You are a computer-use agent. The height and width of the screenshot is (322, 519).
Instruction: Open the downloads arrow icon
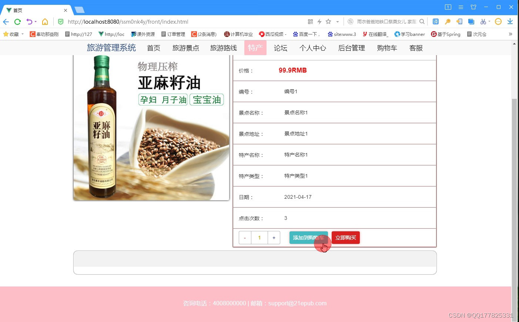(510, 21)
